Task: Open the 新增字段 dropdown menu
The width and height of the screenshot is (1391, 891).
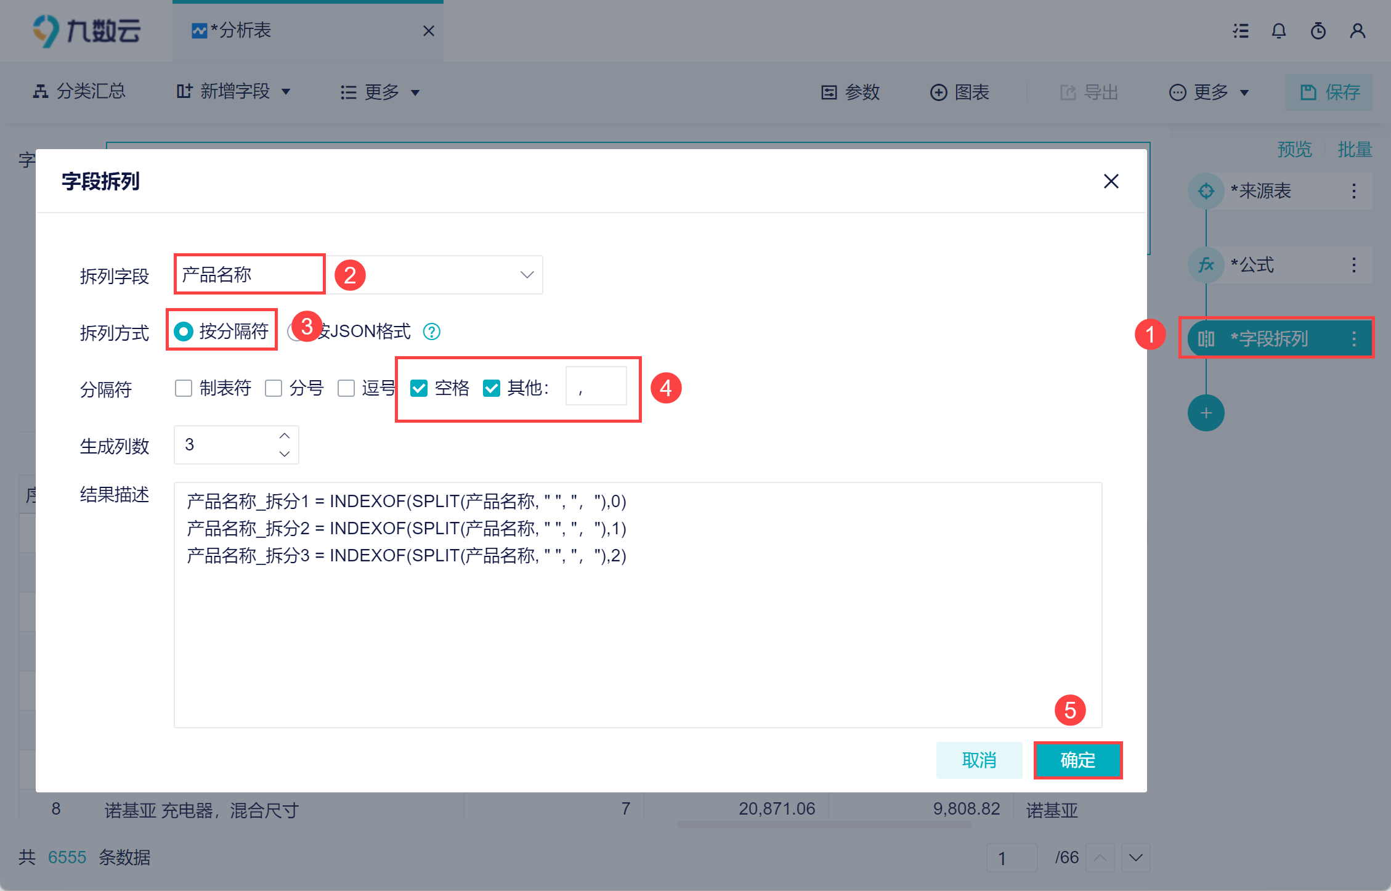Action: (234, 92)
